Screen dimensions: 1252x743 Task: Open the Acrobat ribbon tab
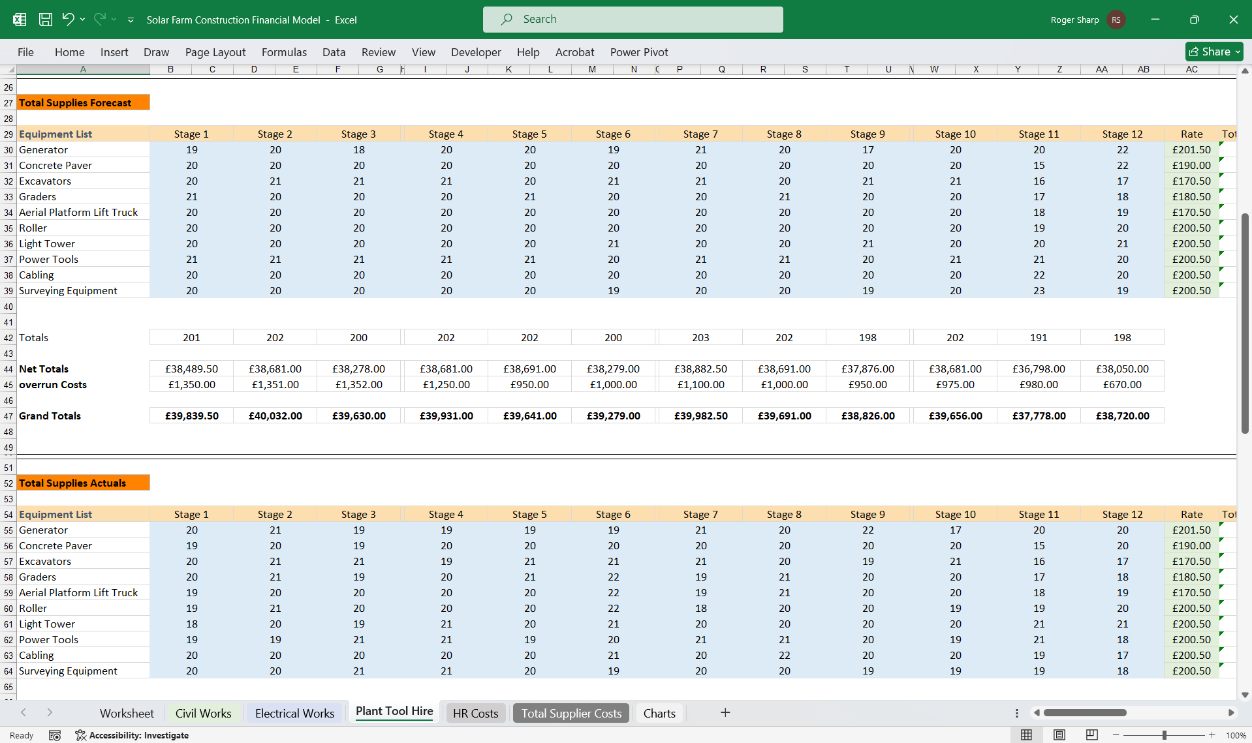click(574, 52)
